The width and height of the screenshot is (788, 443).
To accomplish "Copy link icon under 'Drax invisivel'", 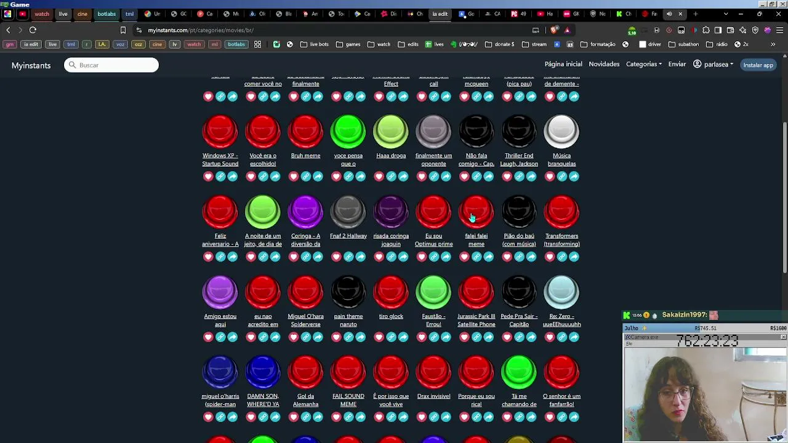I will [434, 417].
